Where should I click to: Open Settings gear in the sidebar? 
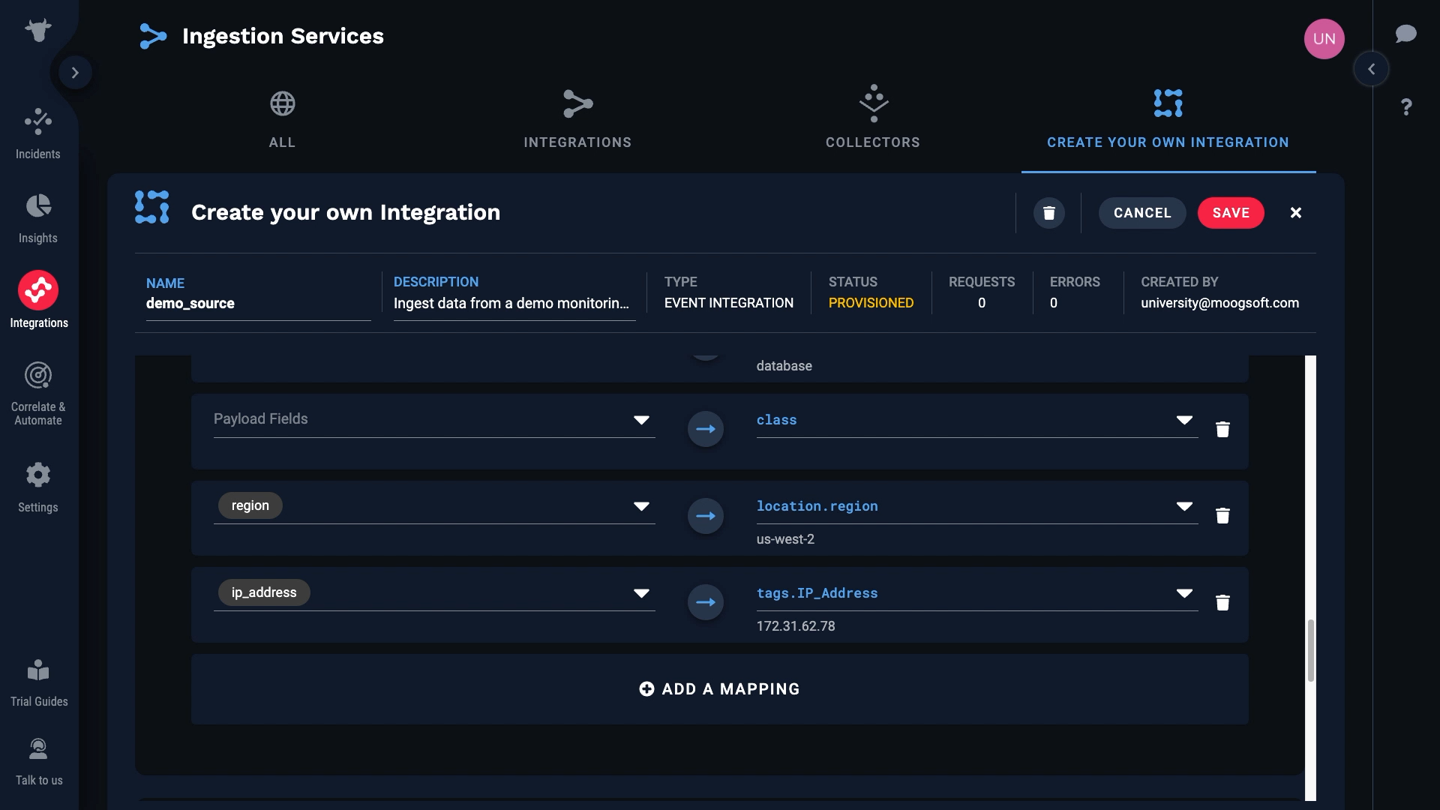(x=38, y=486)
